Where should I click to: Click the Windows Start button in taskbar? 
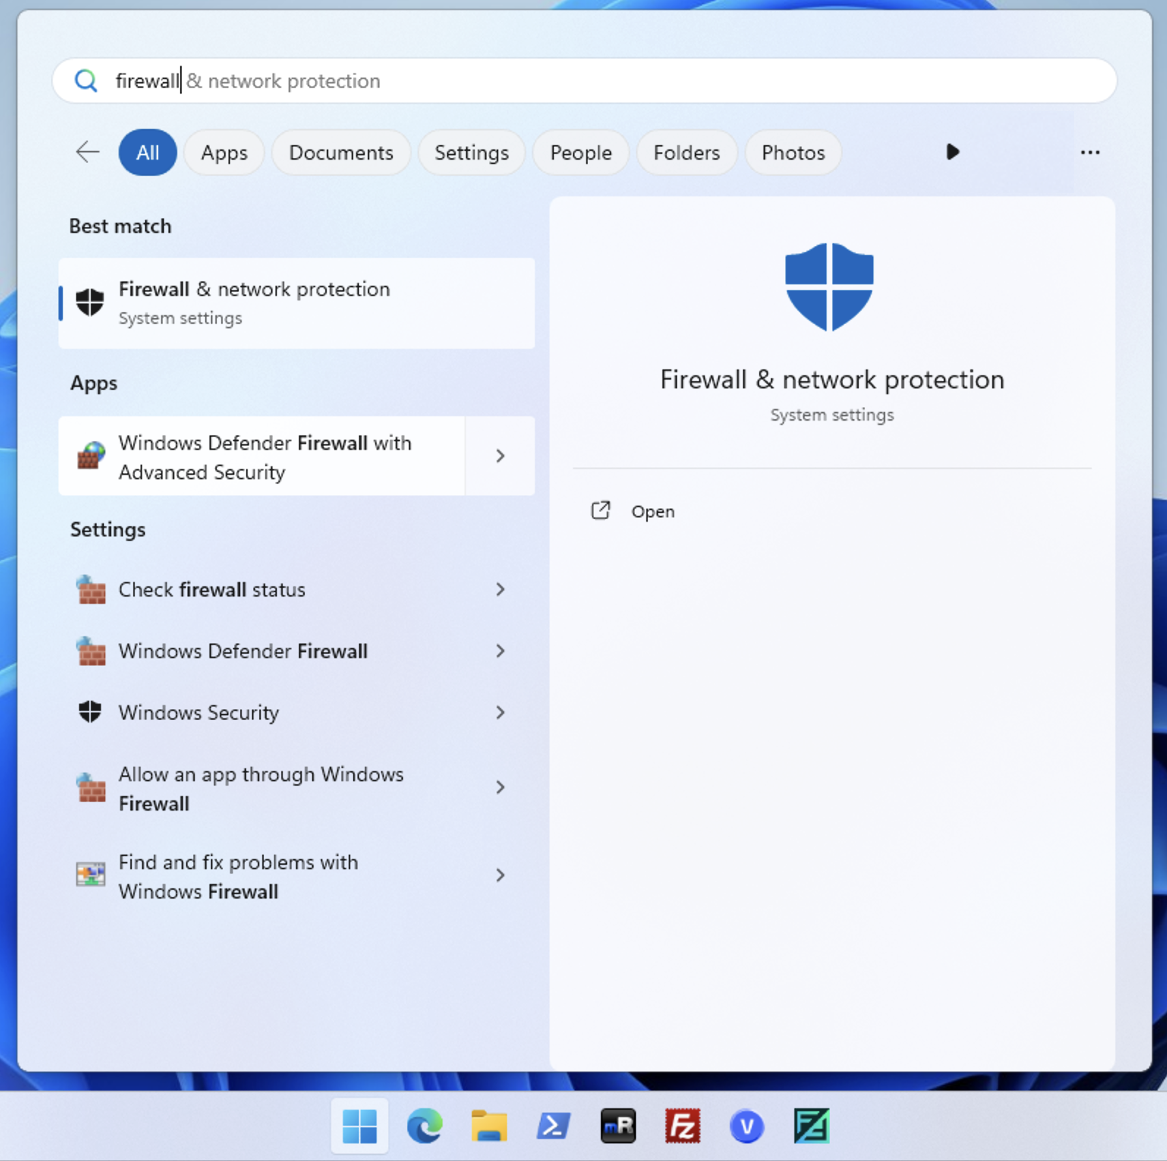360,1126
